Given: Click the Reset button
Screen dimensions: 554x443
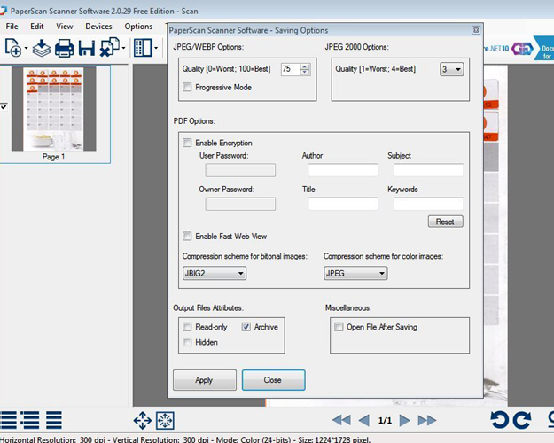Looking at the screenshot, I should pyautogui.click(x=446, y=221).
